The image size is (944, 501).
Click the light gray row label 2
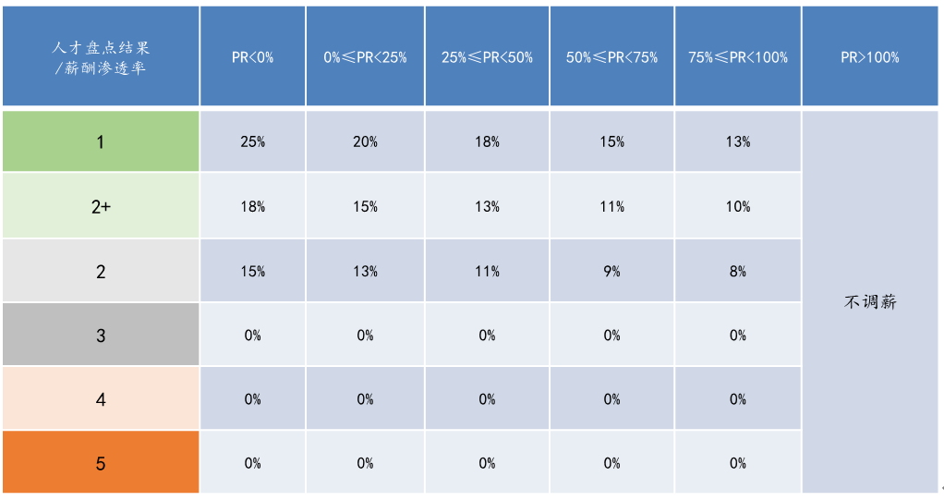pos(101,271)
